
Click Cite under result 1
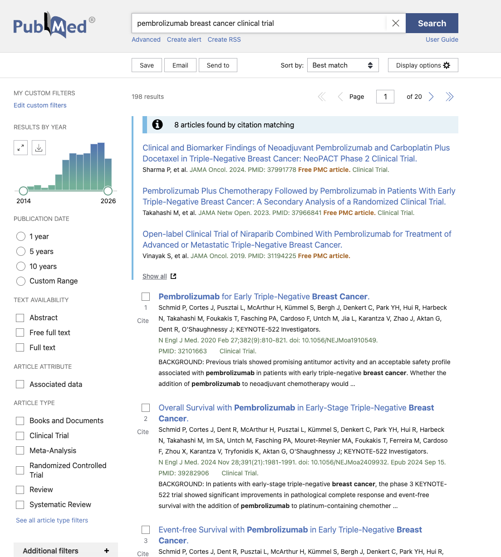click(143, 321)
